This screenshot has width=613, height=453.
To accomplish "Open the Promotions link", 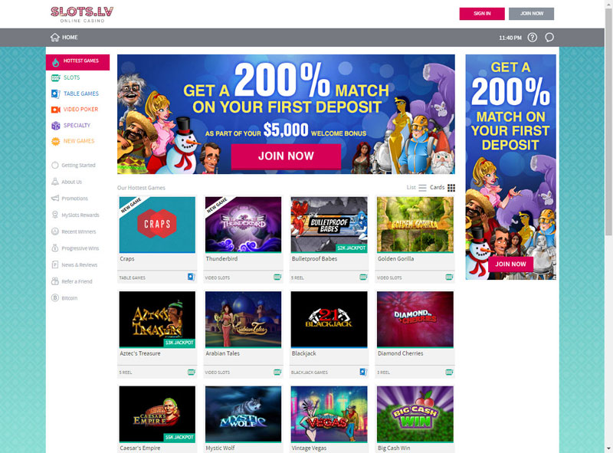I will 74,199.
